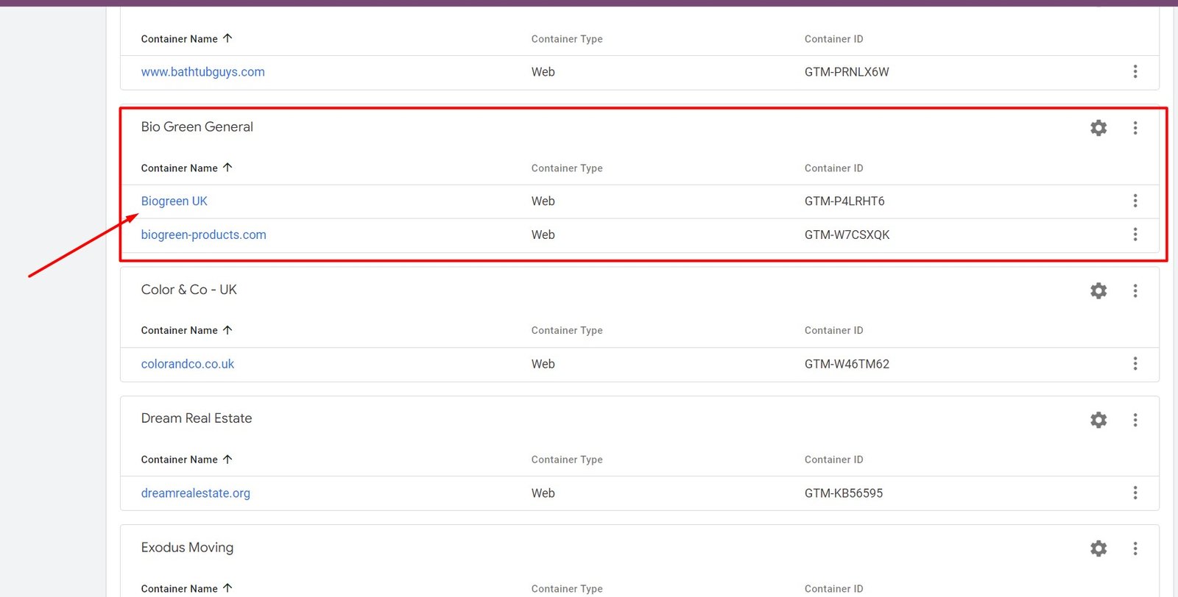Click the Dream Real Estate account title
The width and height of the screenshot is (1178, 597).
coord(196,418)
